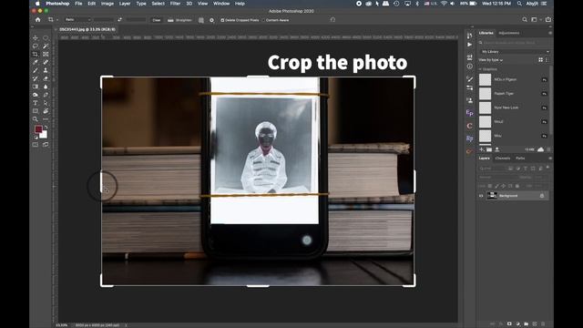This screenshot has width=583, height=328.
Task: Swap foreground and background colors
Action: 46,127
